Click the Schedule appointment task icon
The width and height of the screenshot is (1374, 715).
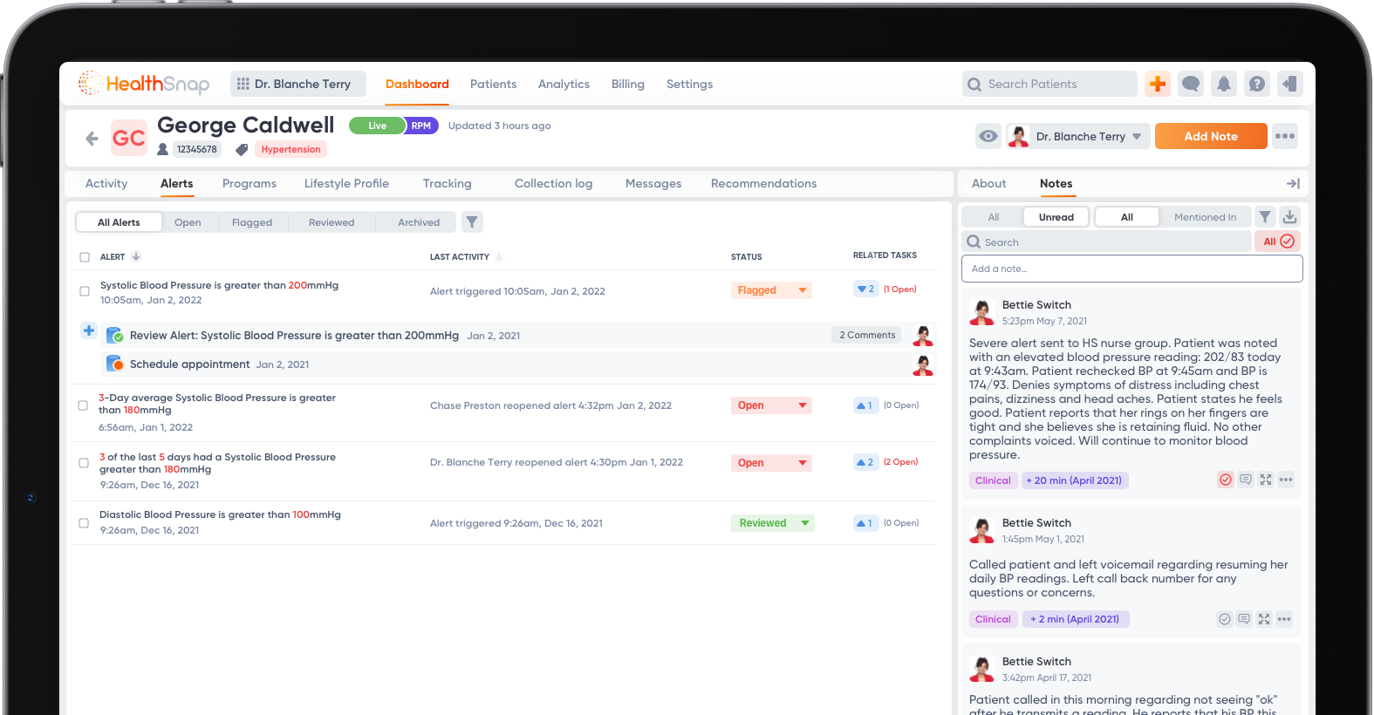pos(114,364)
